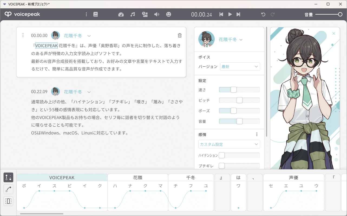Click the 00.00.24 playback time display
Screen dimensions: 347x216
point(201,15)
